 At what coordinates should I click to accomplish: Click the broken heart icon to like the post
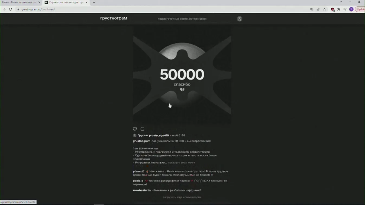click(135, 129)
